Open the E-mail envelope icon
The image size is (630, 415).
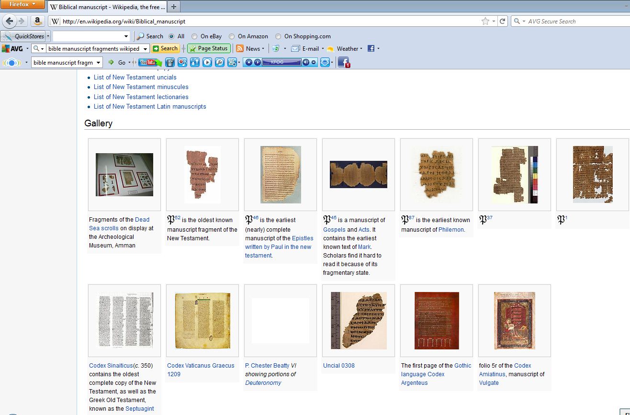tap(295, 48)
